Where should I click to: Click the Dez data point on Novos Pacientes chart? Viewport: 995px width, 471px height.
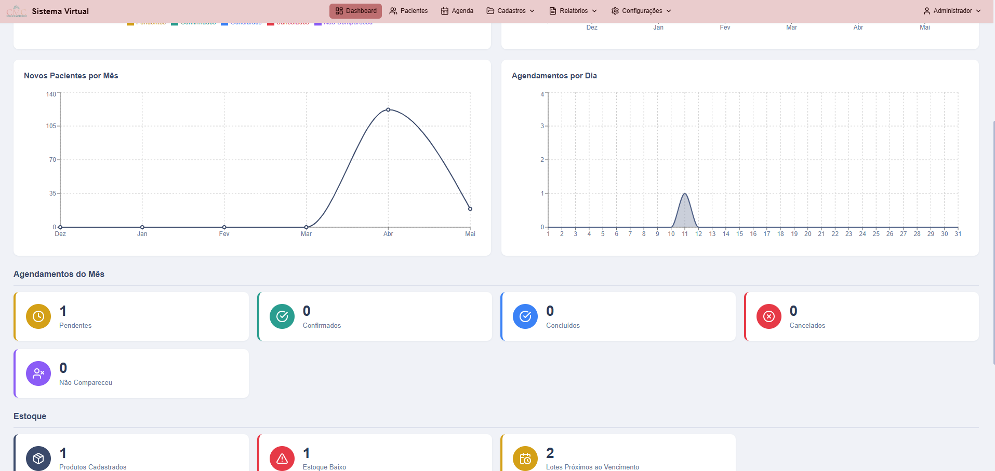60,227
